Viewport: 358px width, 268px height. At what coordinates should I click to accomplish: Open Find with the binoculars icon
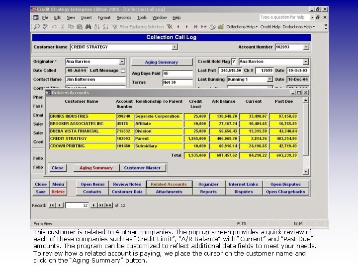[88, 27]
